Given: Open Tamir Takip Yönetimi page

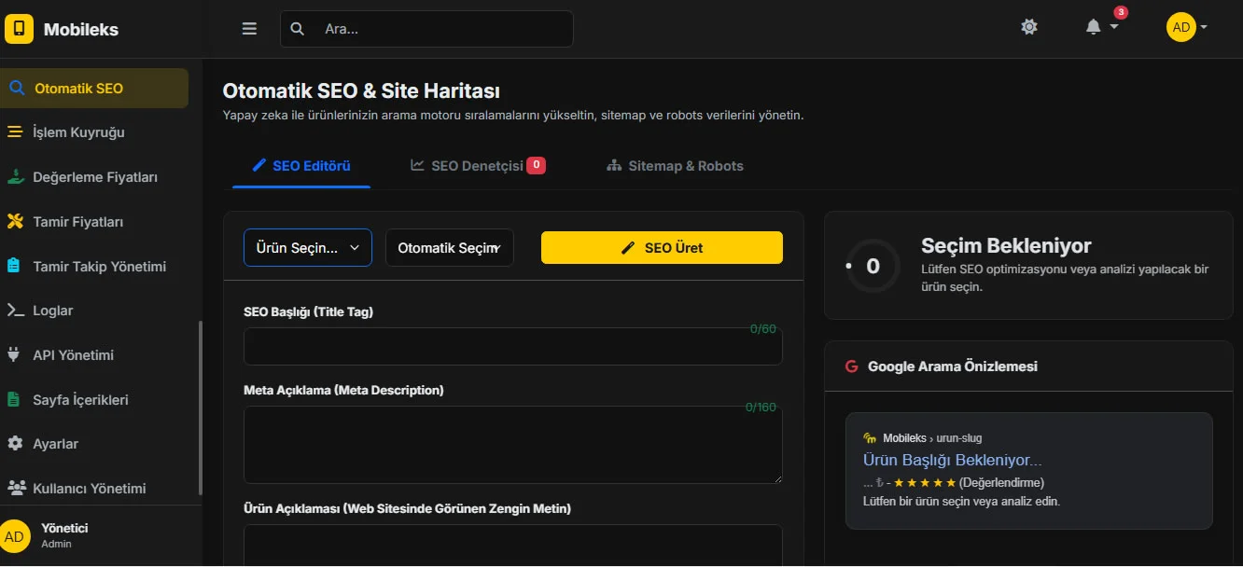Looking at the screenshot, I should 94,266.
